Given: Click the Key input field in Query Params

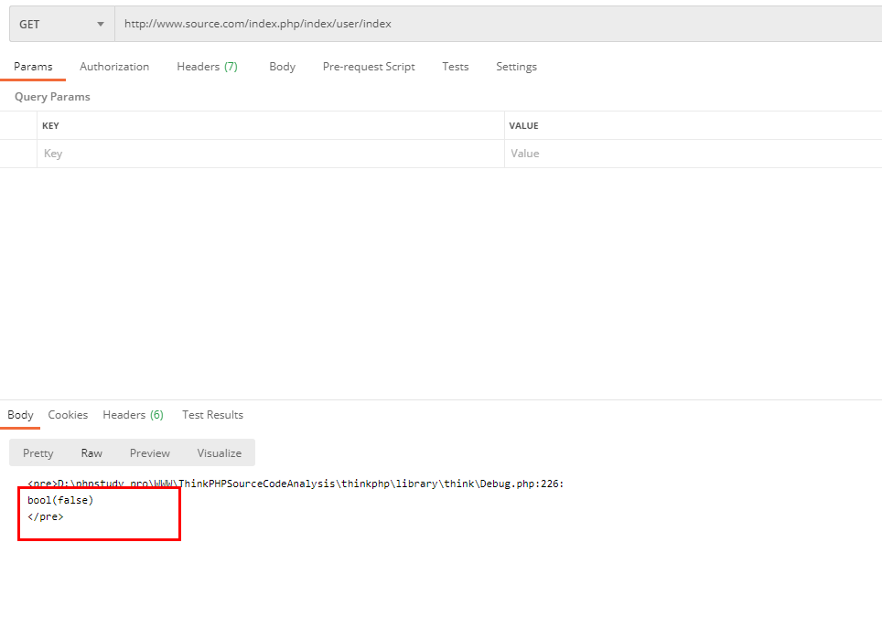Looking at the screenshot, I should [271, 154].
